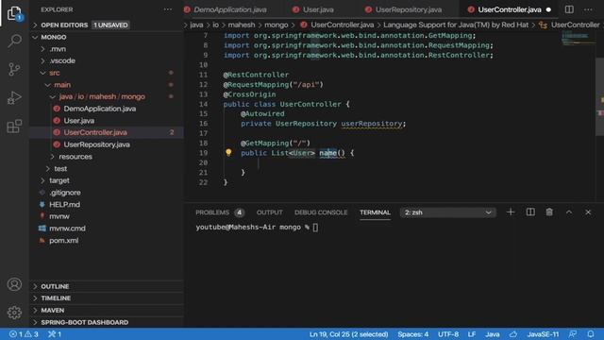
Task: Change end of line sequence LF
Action: [472, 334]
